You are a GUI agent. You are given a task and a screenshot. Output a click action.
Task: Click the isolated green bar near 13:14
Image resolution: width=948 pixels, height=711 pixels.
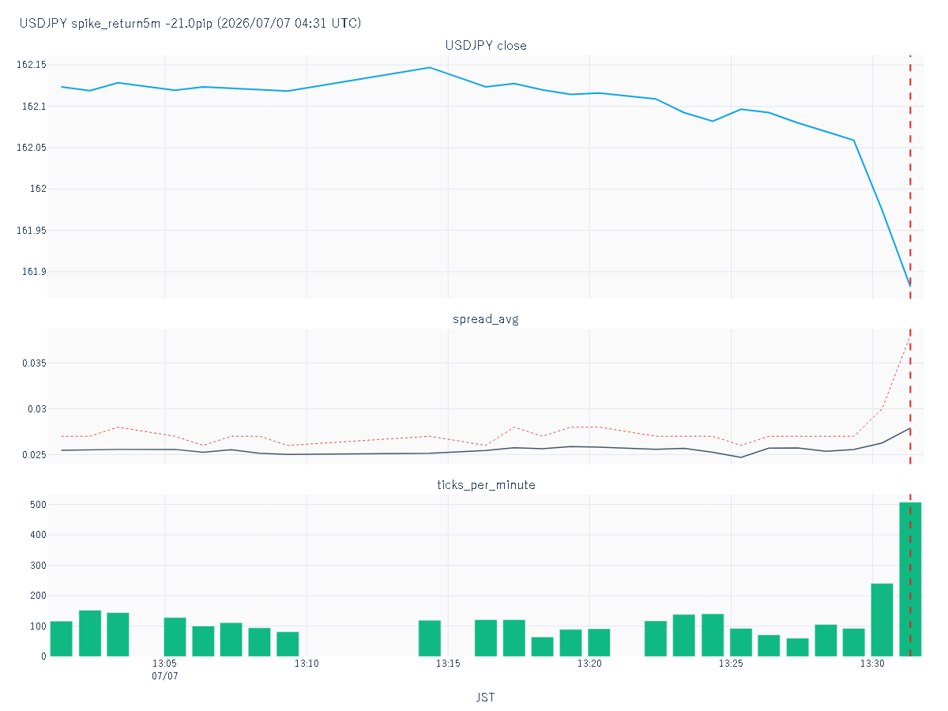tap(430, 638)
